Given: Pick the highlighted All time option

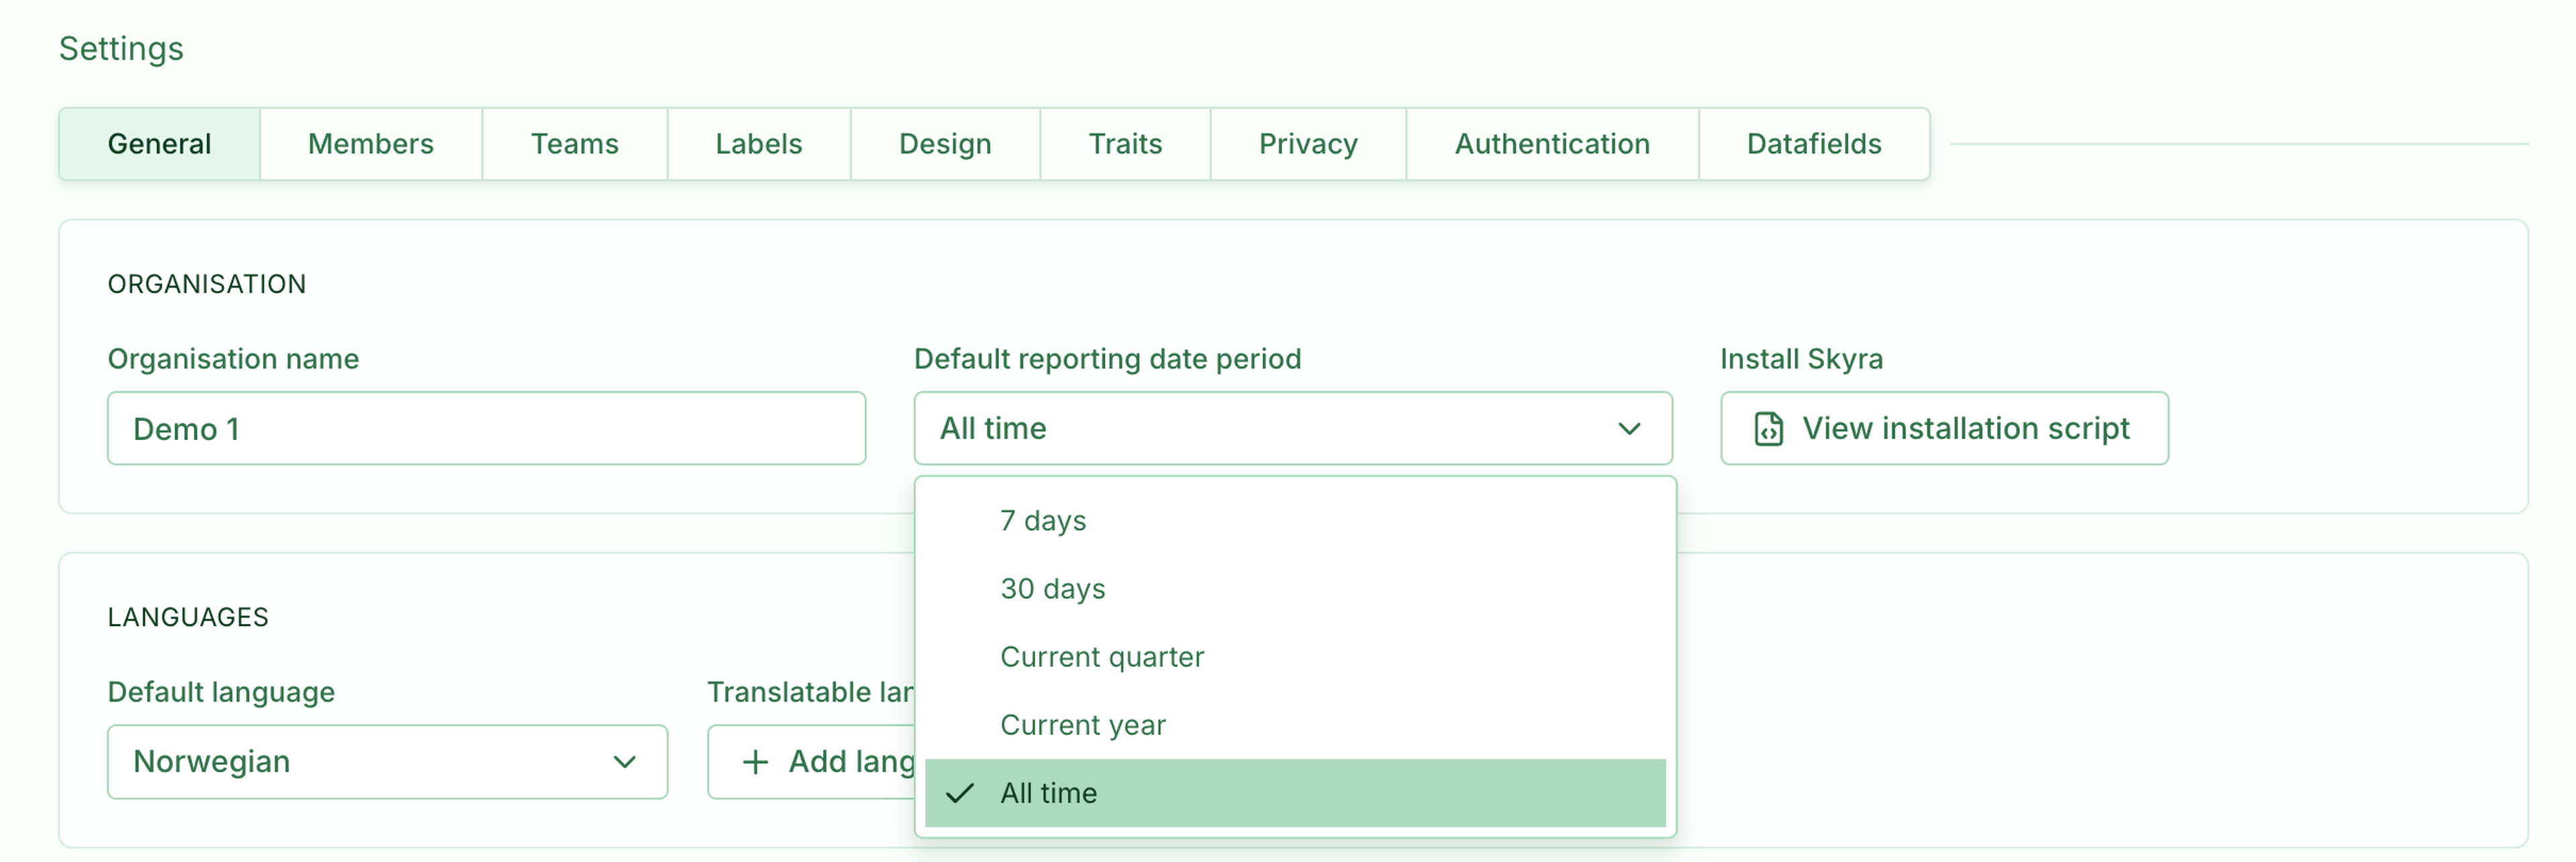Looking at the screenshot, I should (x=1295, y=793).
